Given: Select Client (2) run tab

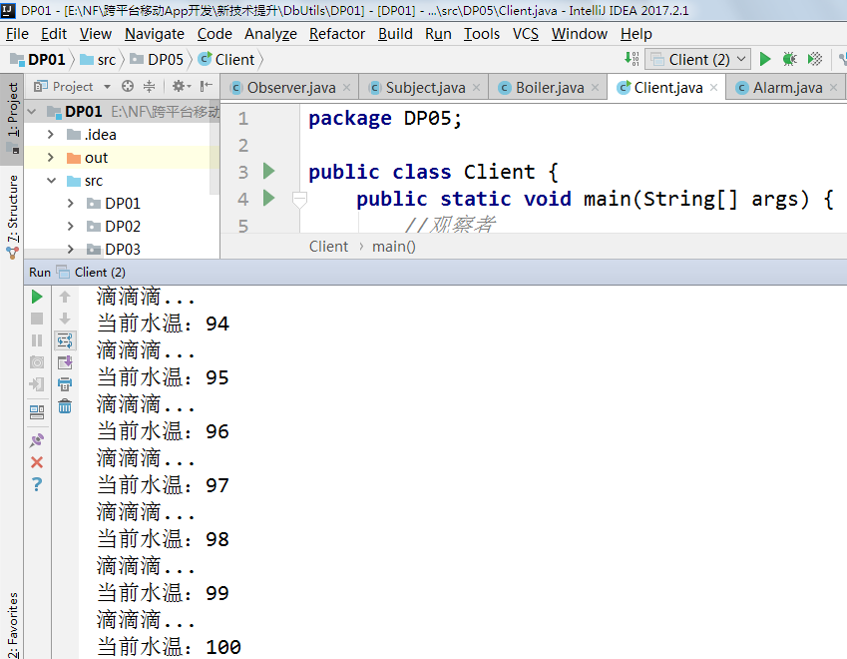Looking at the screenshot, I should coord(93,272).
